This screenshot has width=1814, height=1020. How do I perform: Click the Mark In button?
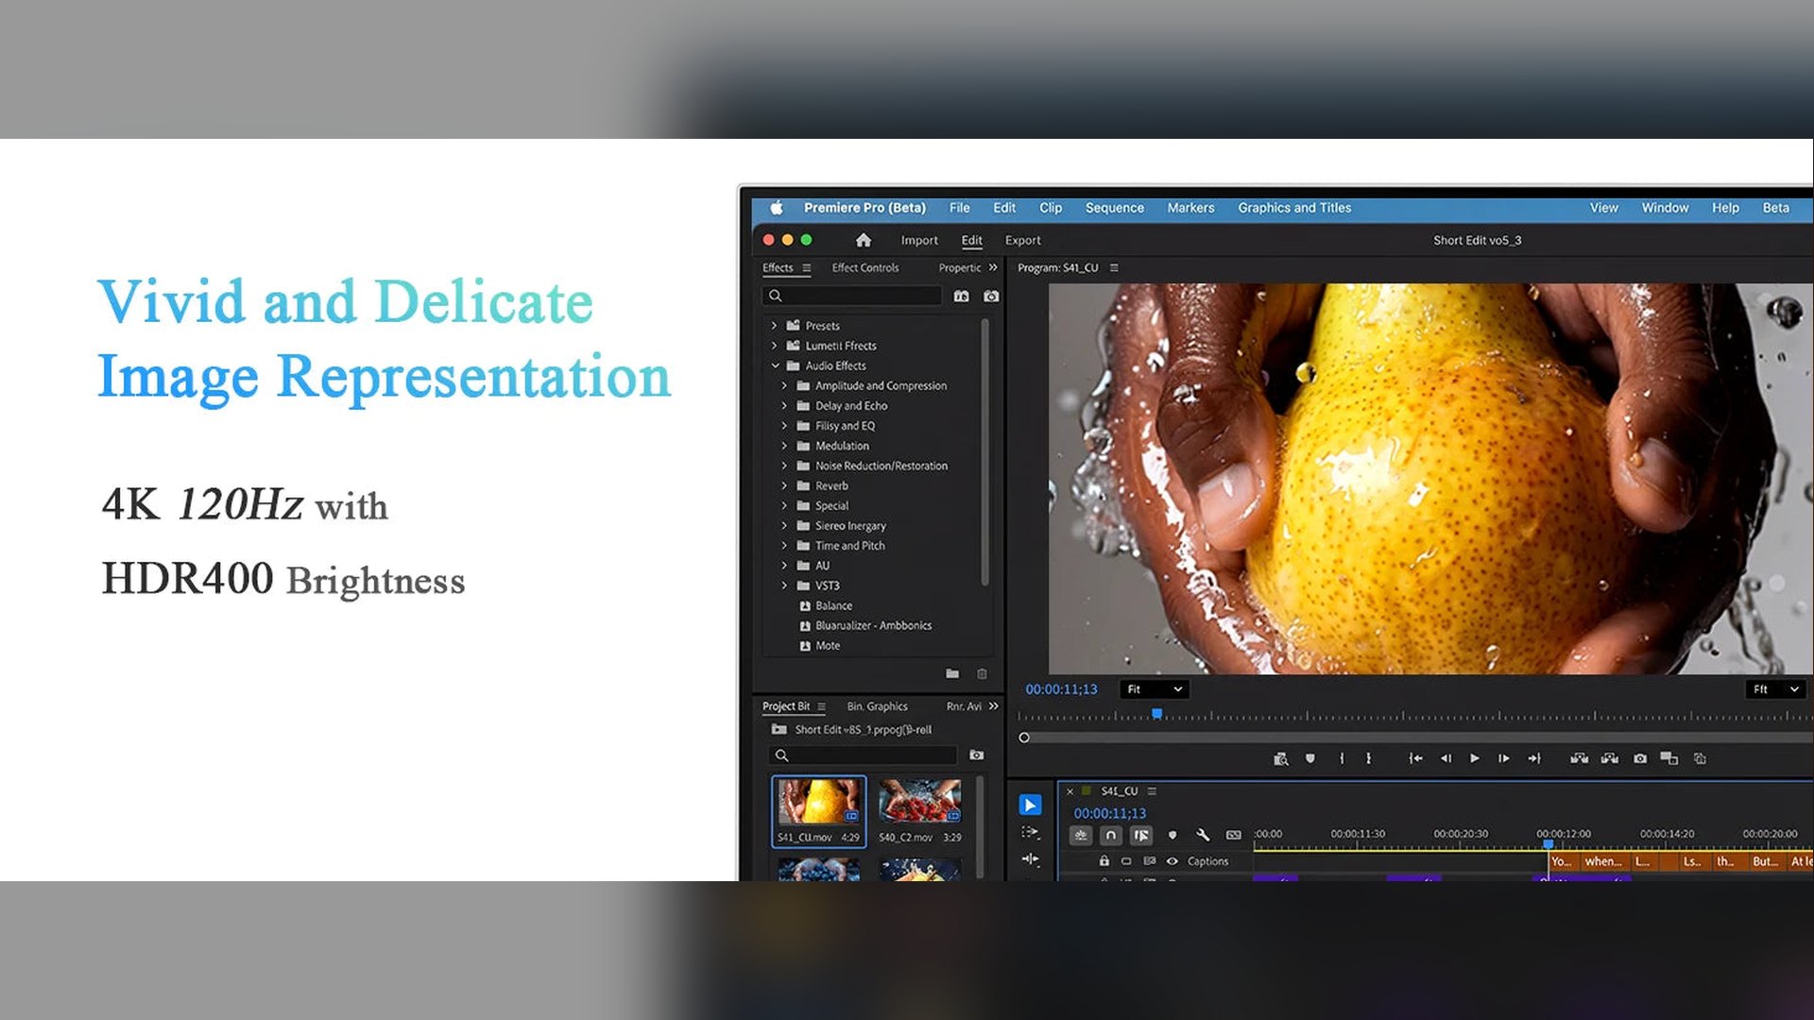(x=1342, y=758)
